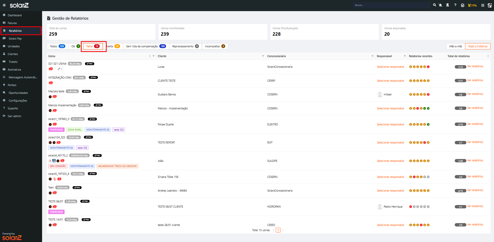Select responsável for 021 021 USINA
494x242 pixels.
point(390,67)
